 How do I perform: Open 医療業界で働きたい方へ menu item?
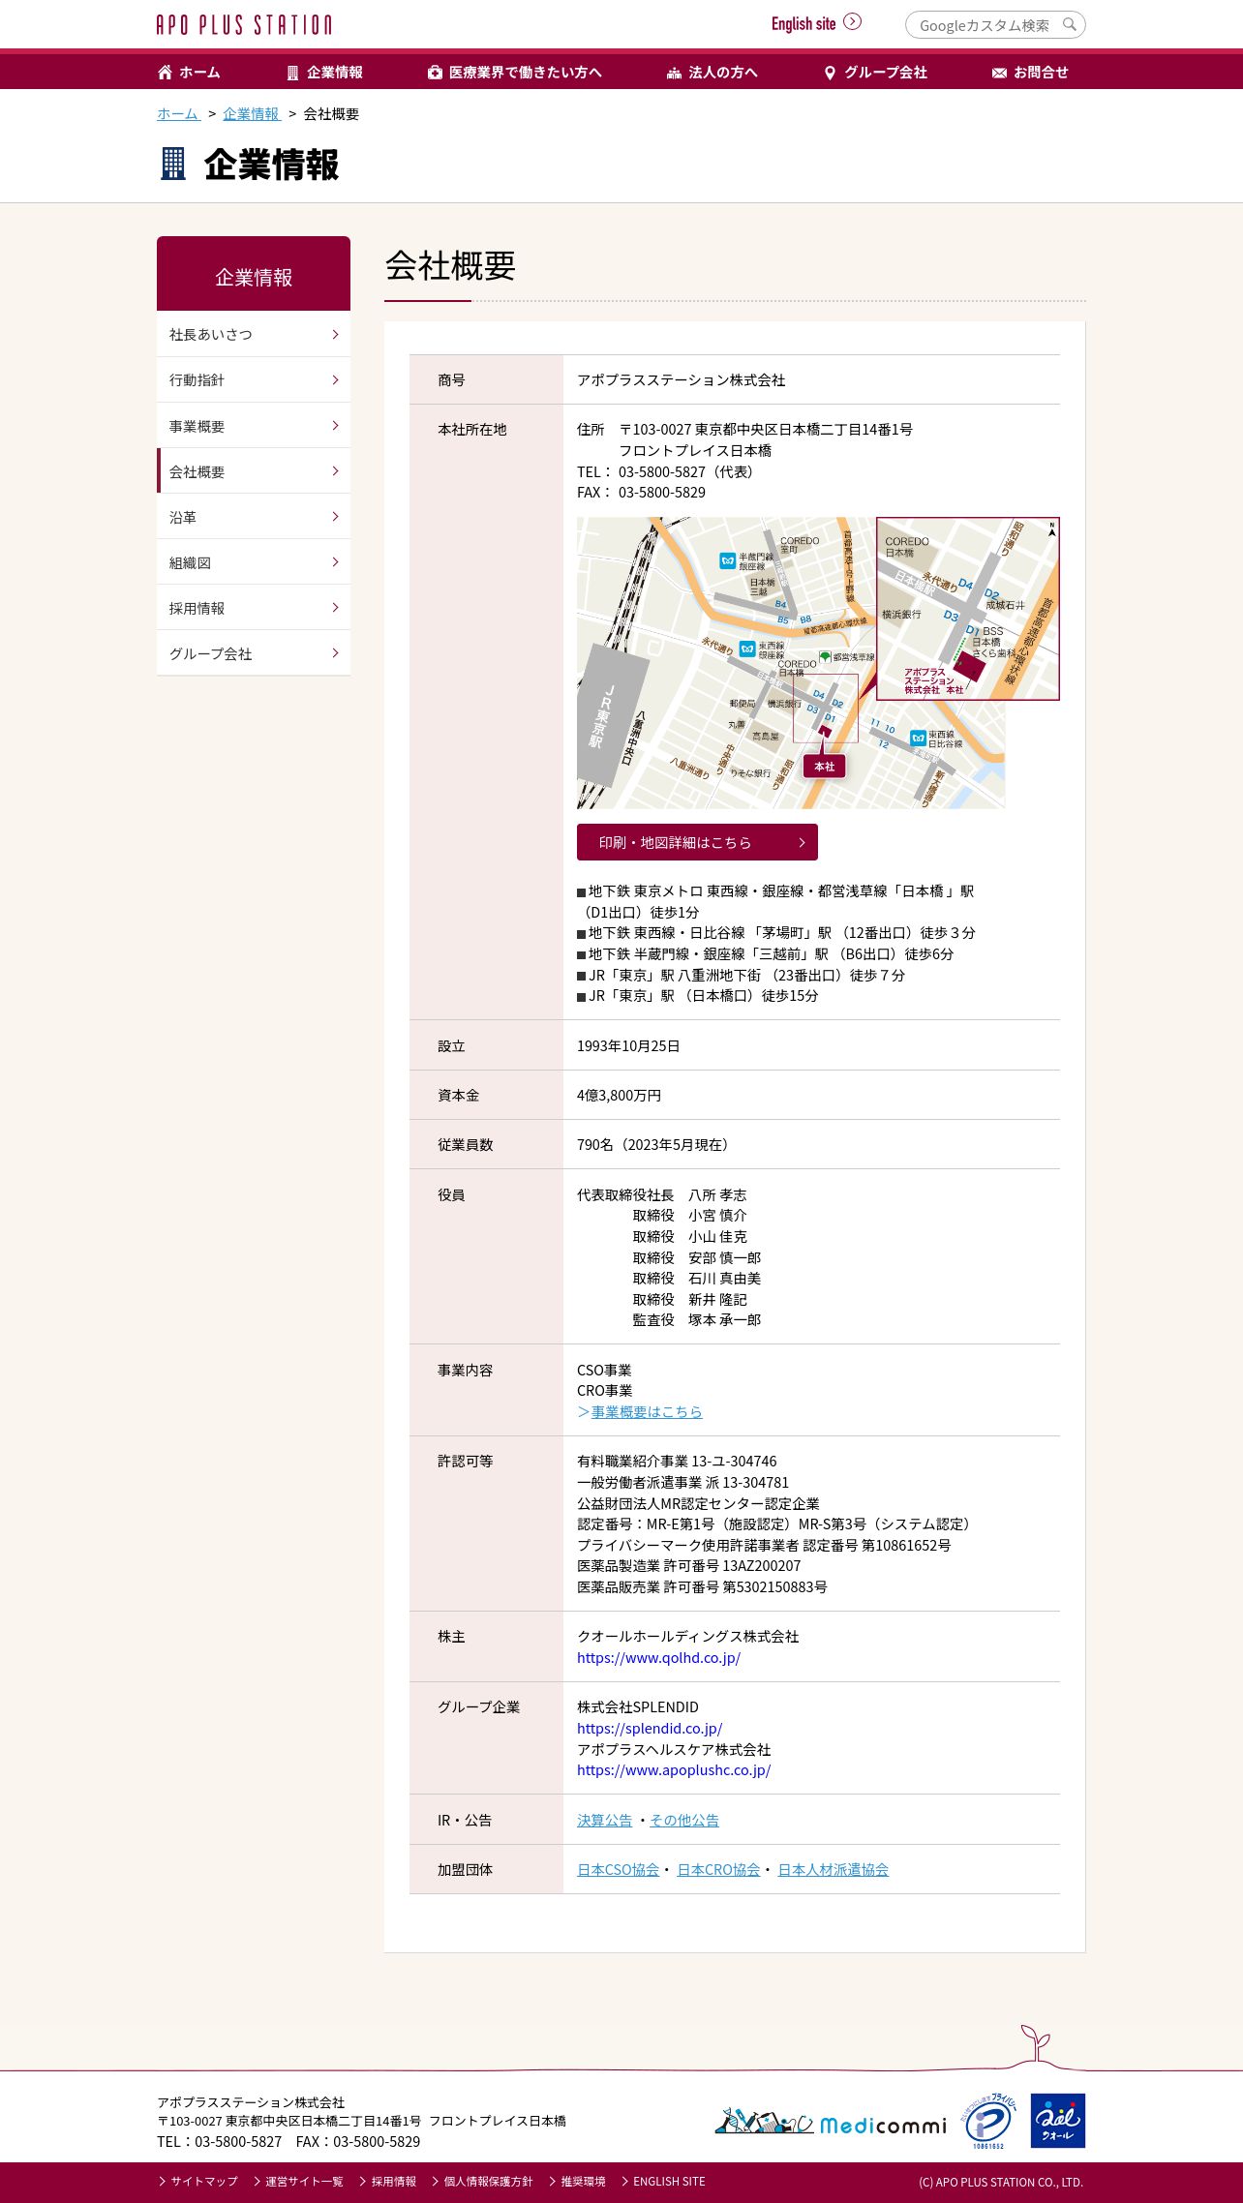[x=515, y=73]
